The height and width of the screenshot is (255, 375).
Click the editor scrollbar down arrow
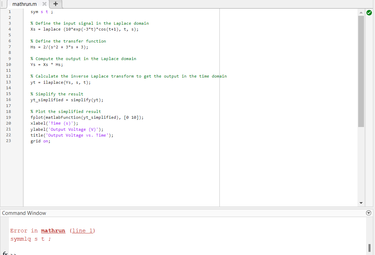click(x=361, y=203)
